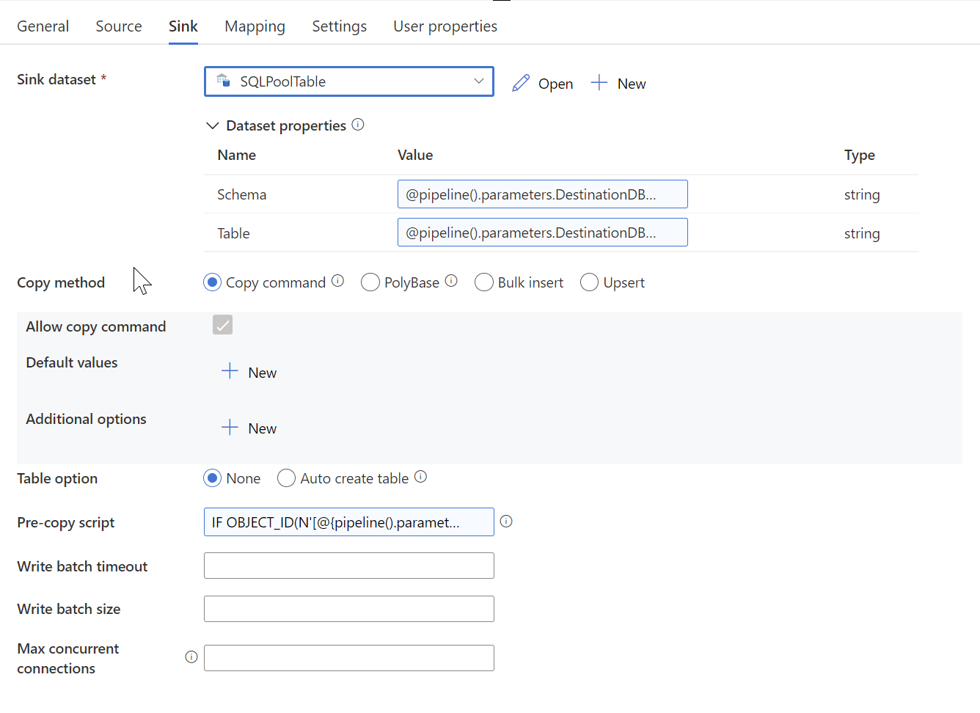Screen dimensions: 980x713
Task: Open the General tab
Action: pos(43,26)
